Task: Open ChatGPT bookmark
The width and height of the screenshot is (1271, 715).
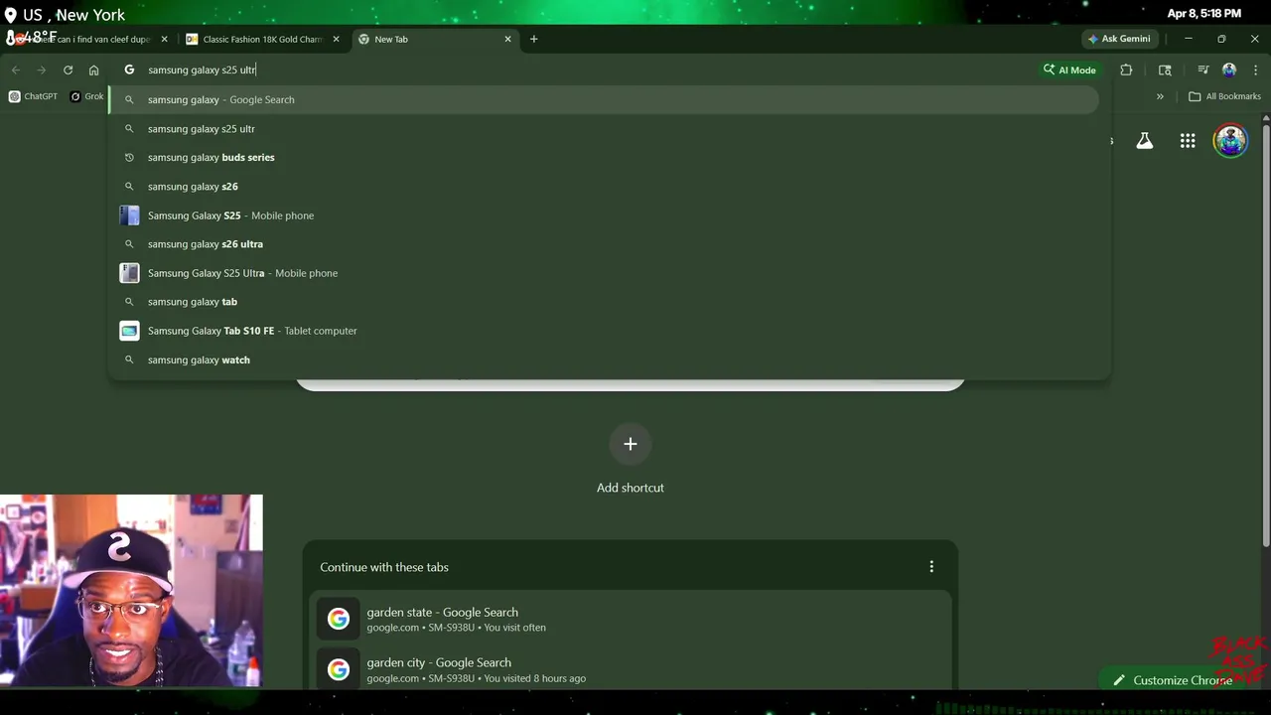Action: 33,96
